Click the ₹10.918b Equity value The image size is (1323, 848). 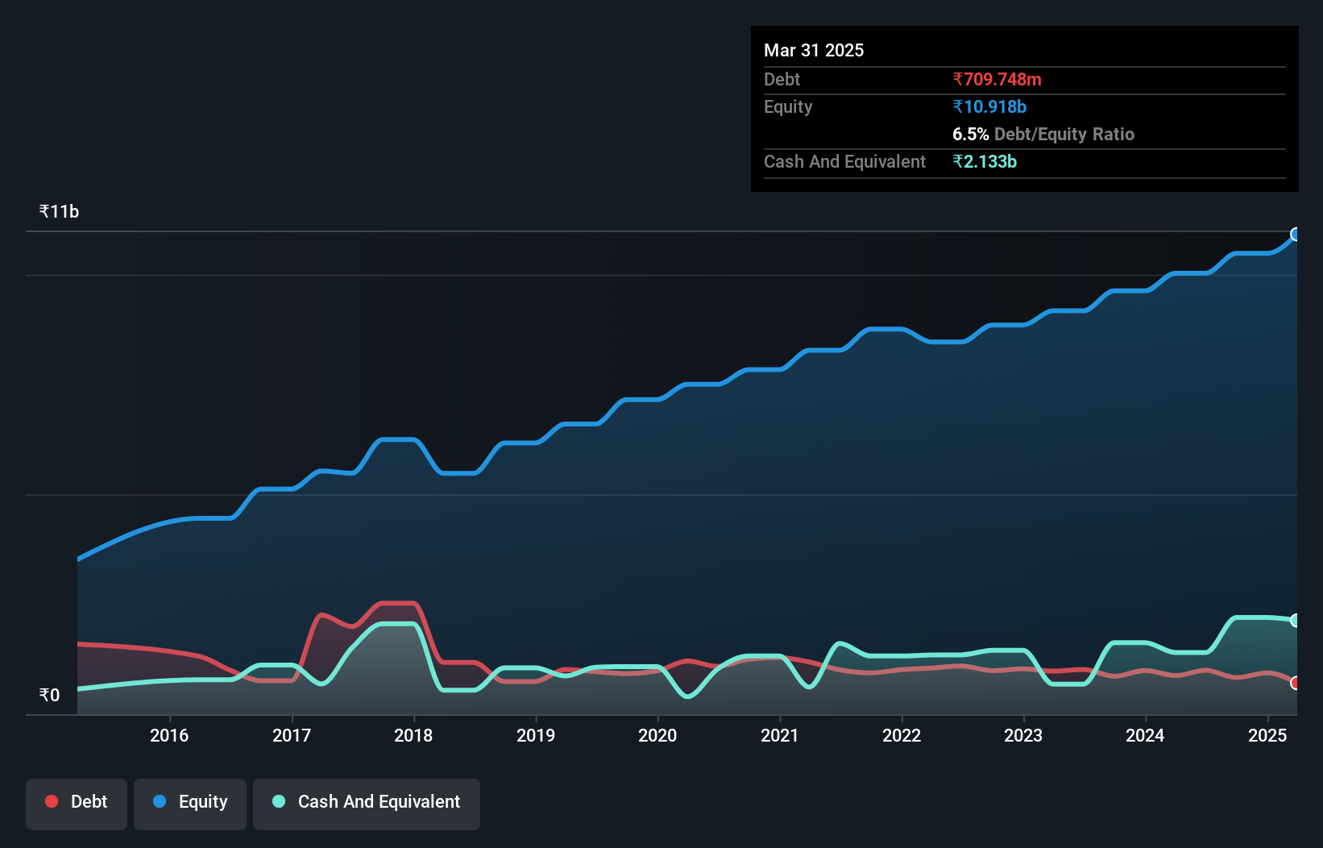[988, 106]
